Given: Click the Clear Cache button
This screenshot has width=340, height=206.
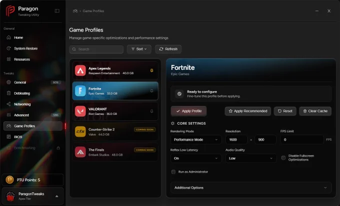Looking at the screenshot, I should pos(315,111).
